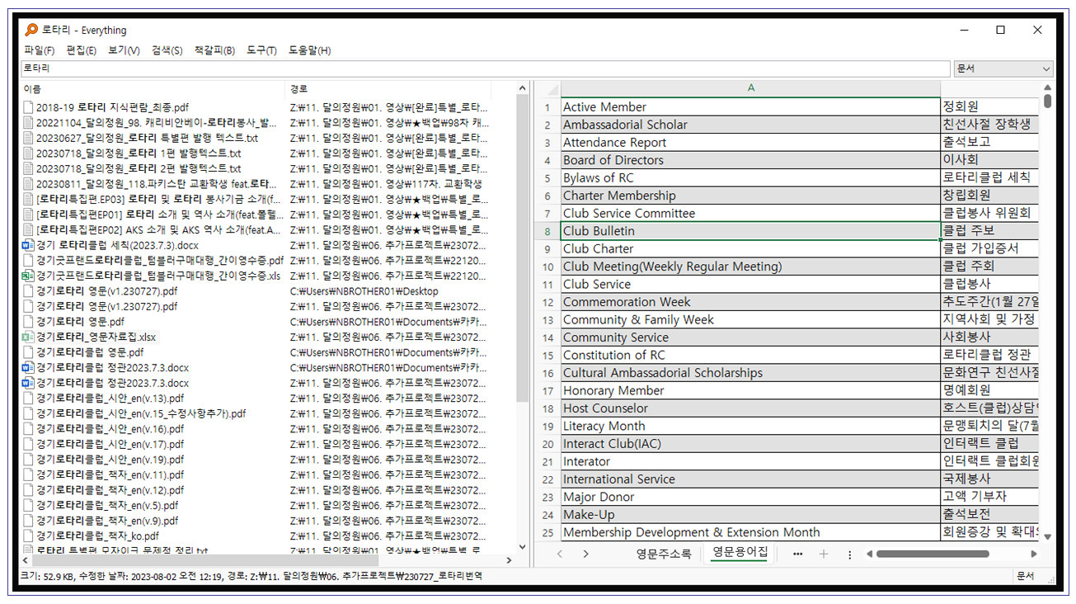
Task: Click icon of 경기로타리클럽_책자_en(v.12).pdf
Action: pos(28,489)
